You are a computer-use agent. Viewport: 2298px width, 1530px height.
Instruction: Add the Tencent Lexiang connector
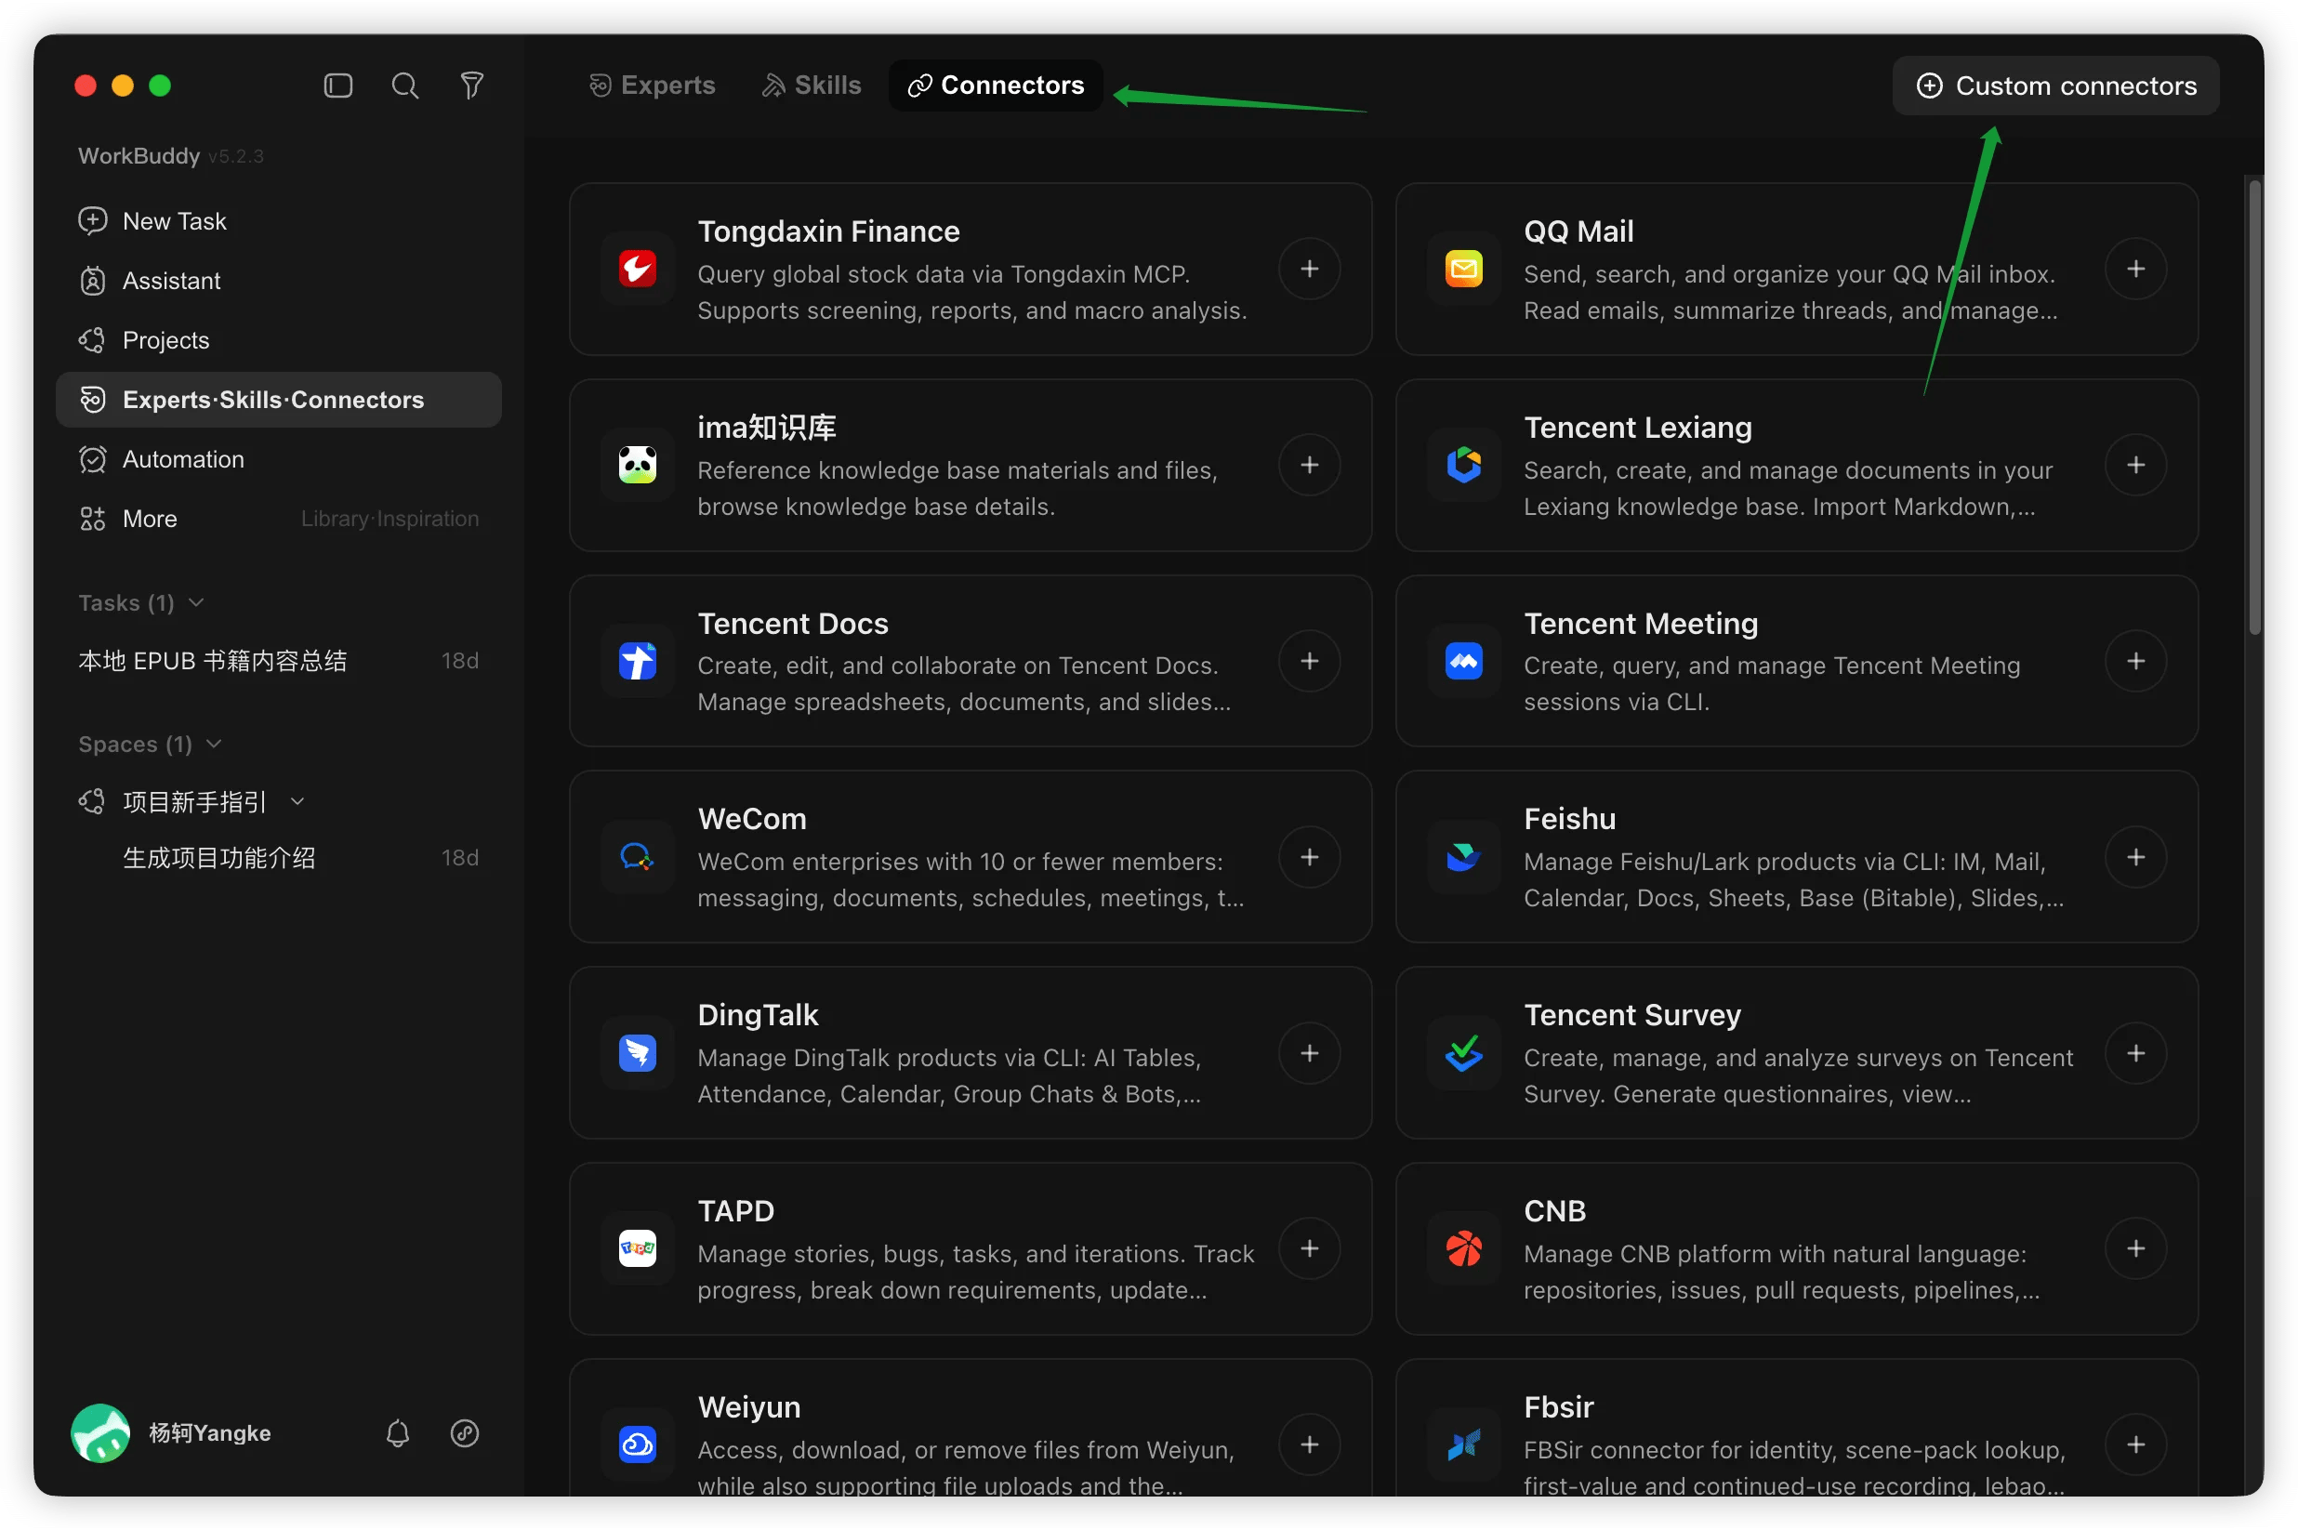(2136, 465)
